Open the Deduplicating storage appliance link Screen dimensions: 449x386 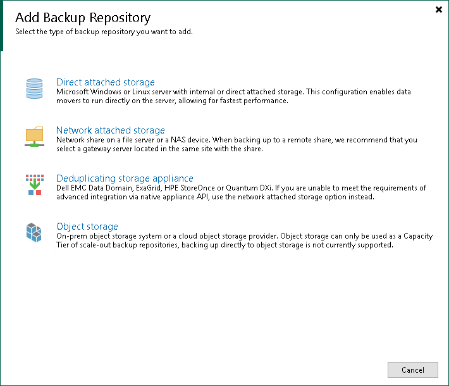(x=125, y=178)
